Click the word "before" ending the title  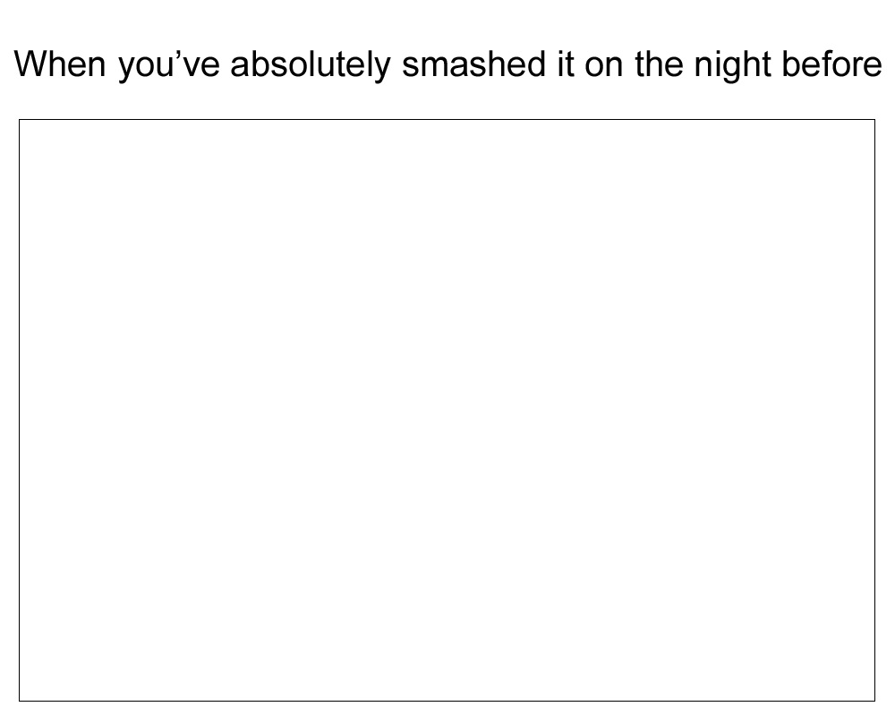point(831,64)
